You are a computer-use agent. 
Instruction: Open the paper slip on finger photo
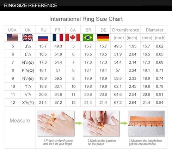pyautogui.click(x=56, y=123)
